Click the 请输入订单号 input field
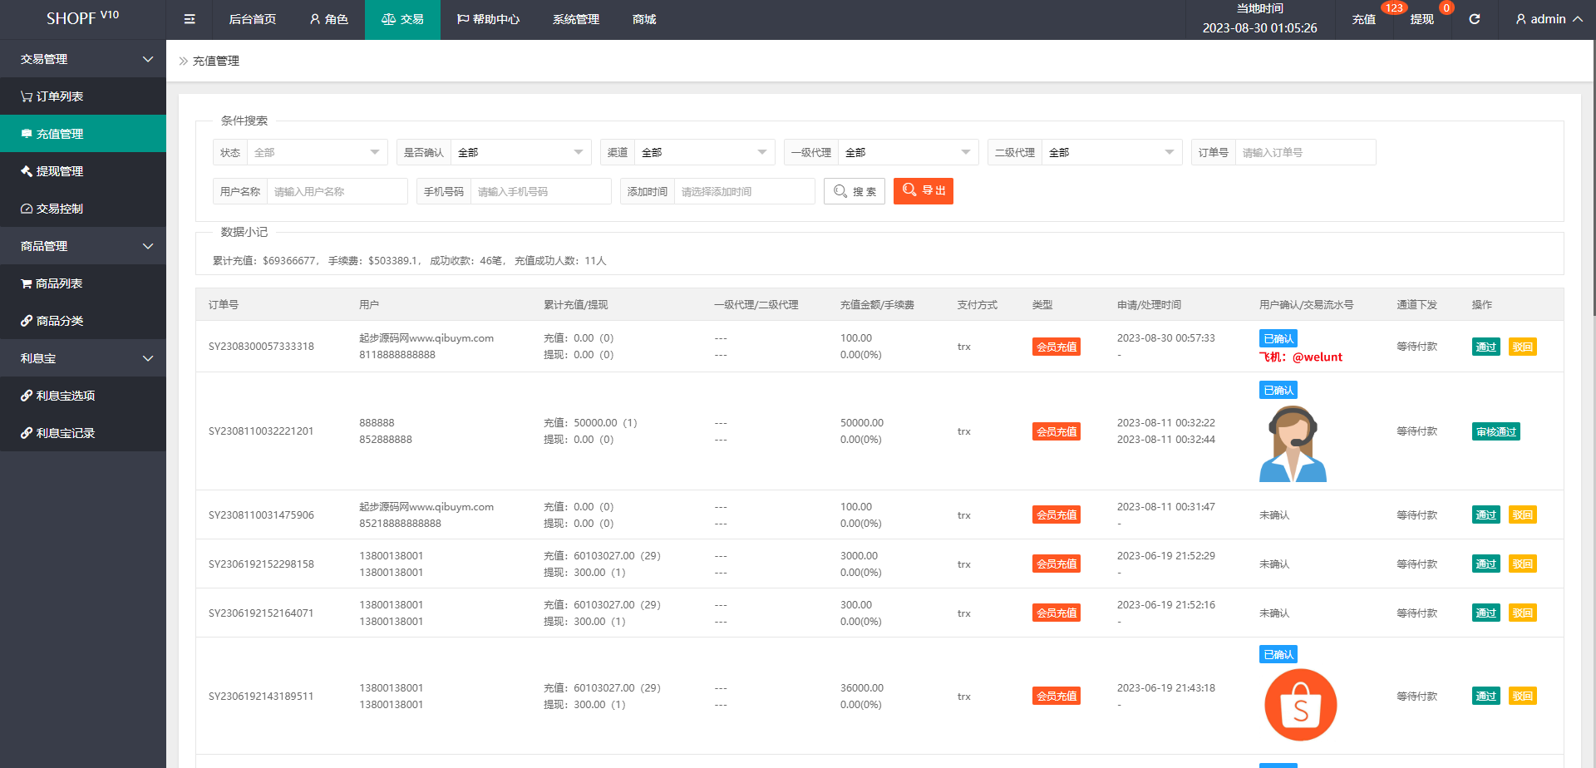Screen dimensions: 1596x768 point(1305,152)
